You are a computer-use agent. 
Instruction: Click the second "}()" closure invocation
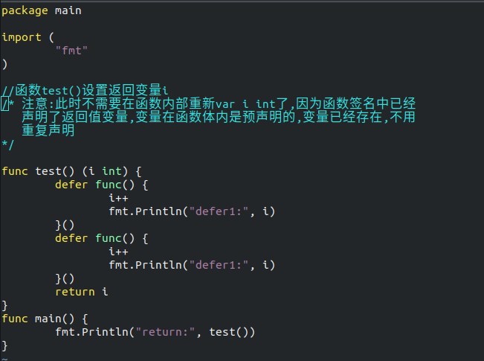tap(65, 278)
